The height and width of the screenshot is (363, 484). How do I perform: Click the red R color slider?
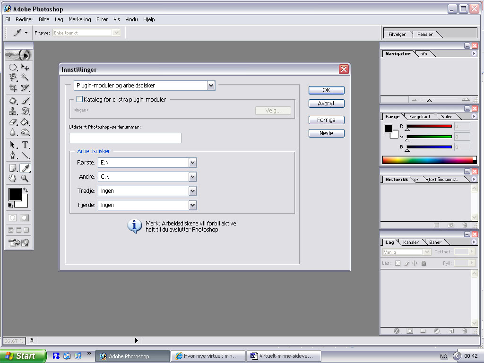(429, 126)
